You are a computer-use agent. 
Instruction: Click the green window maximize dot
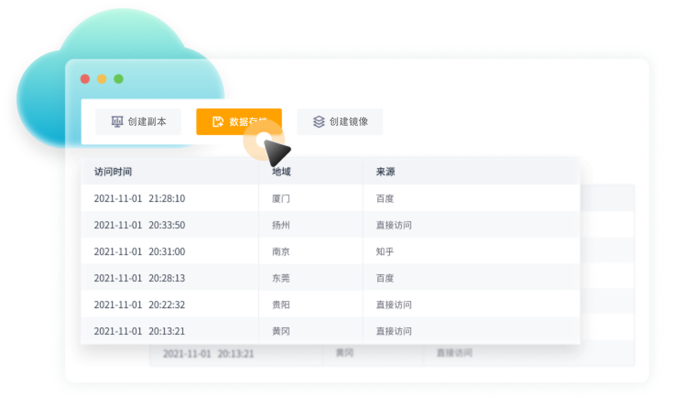tap(119, 79)
